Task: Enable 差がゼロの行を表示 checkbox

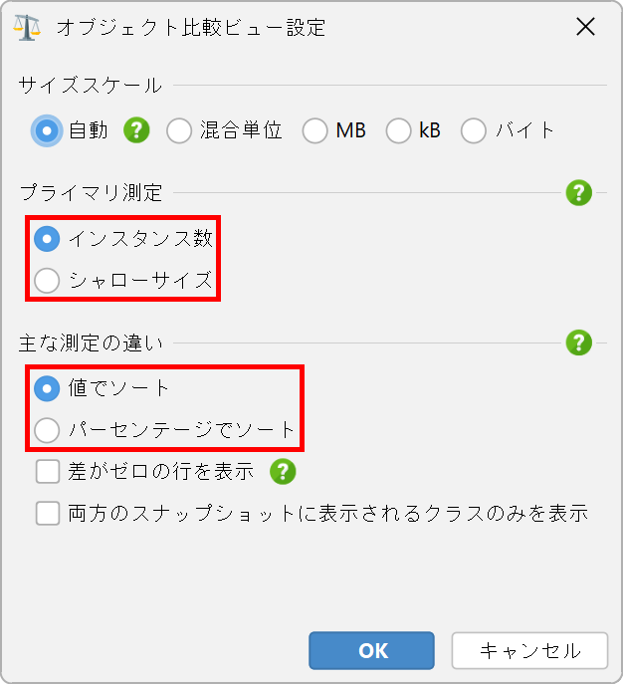Action: point(48,471)
